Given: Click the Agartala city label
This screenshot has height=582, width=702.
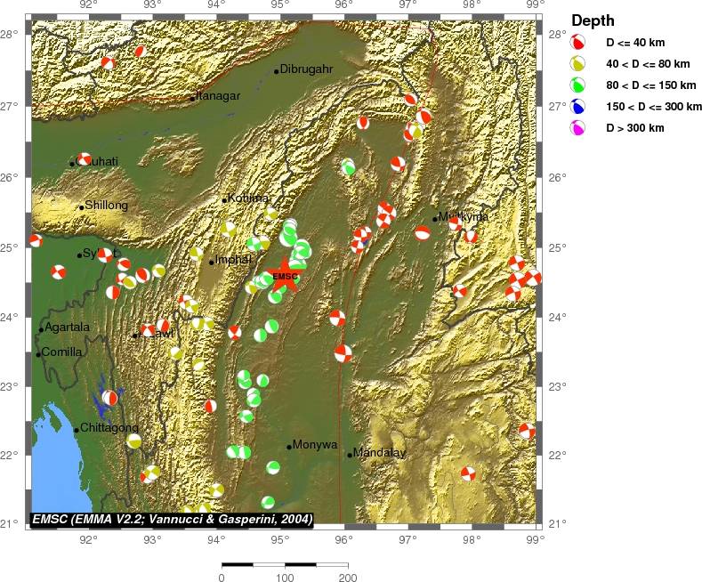Looking at the screenshot, I should point(68,327).
